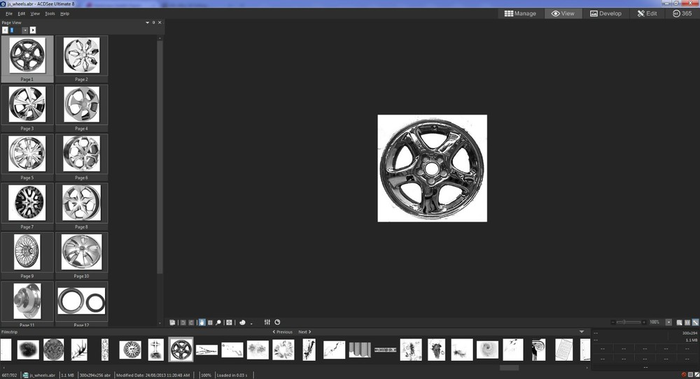Image resolution: width=700 pixels, height=379 pixels.
Task: Click the black-white diagonal status bar icon
Action: (696, 375)
